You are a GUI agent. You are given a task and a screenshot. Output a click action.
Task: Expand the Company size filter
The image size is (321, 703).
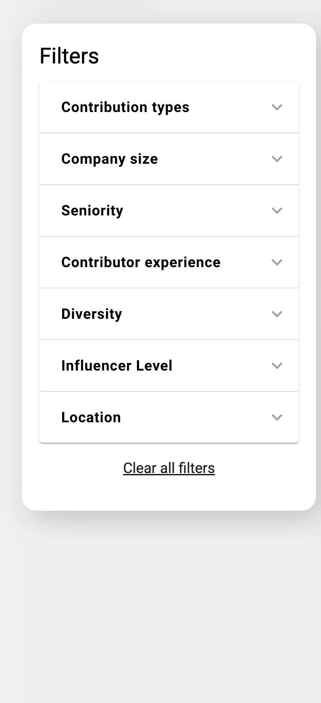(109, 159)
